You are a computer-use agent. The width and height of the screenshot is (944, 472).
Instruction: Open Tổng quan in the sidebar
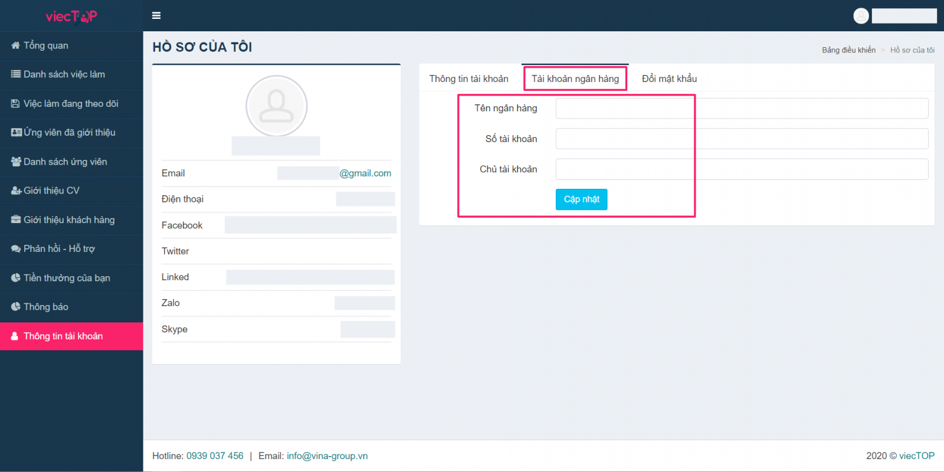71,45
